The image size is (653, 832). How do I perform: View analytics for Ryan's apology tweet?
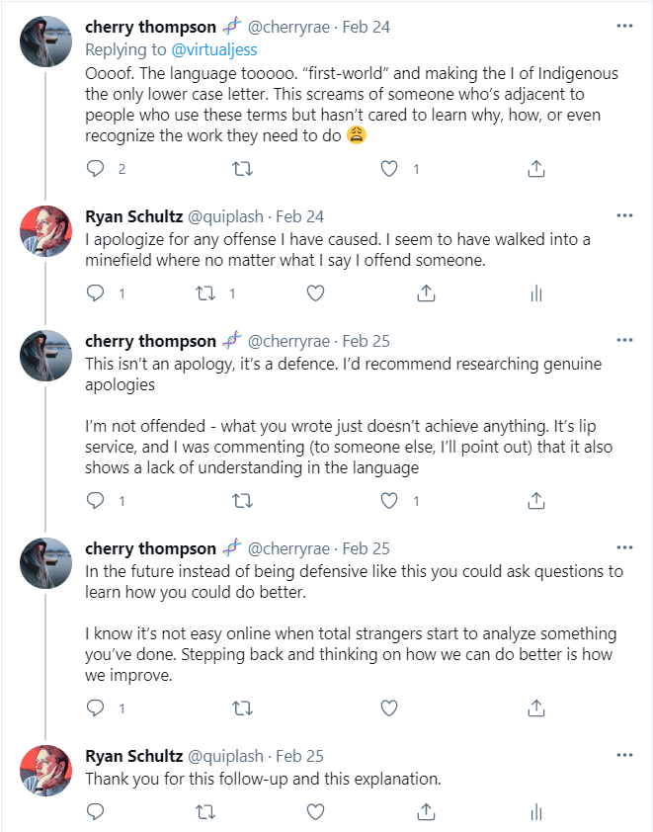tap(536, 293)
